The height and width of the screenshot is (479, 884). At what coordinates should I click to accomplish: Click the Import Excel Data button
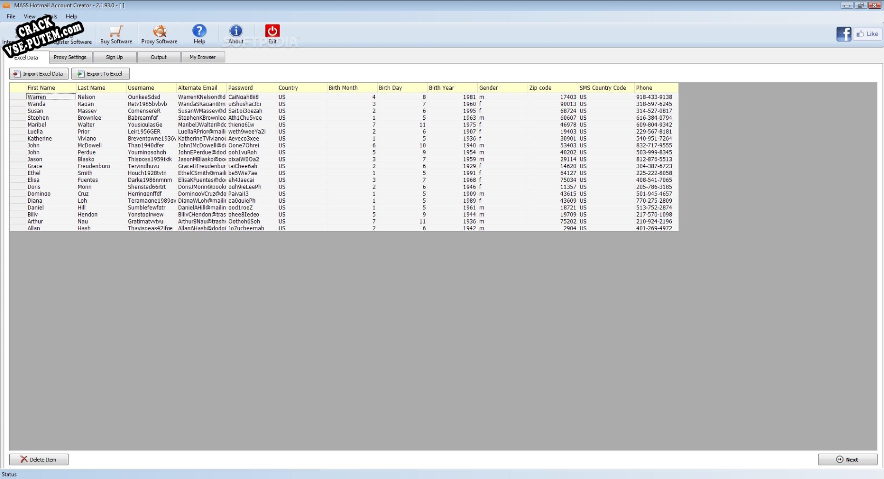[x=39, y=74]
